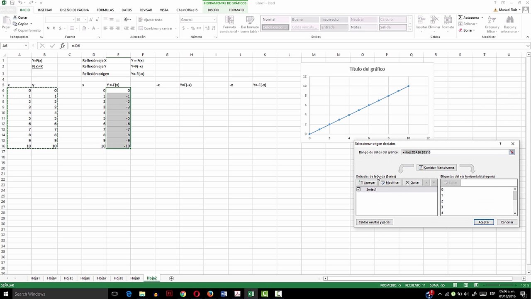
Task: Click the Copiar formato paintbrush icon
Action: click(15, 30)
